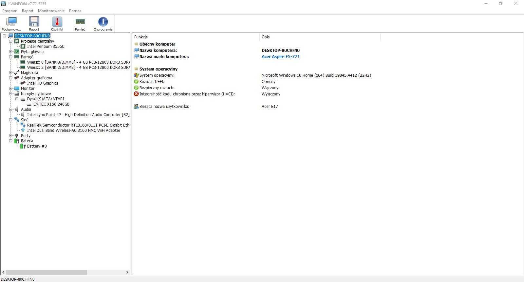Restore down the HWiNFO64 window
Viewport: 524px width, 282px height.
(x=501, y=4)
